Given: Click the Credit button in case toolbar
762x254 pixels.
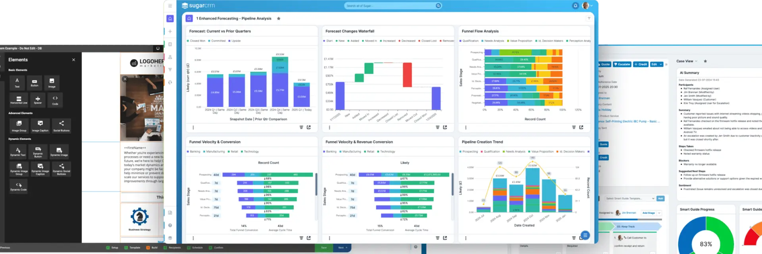Looking at the screenshot, I should point(641,64).
